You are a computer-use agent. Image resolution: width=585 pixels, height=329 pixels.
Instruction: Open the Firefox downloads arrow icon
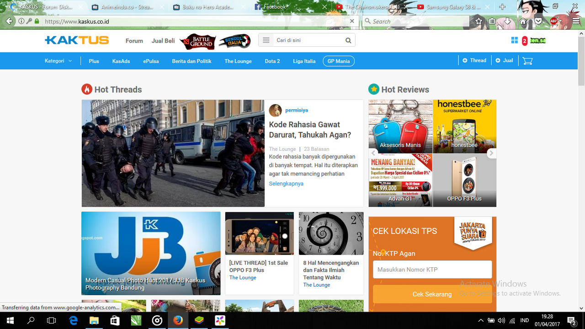coord(507,21)
